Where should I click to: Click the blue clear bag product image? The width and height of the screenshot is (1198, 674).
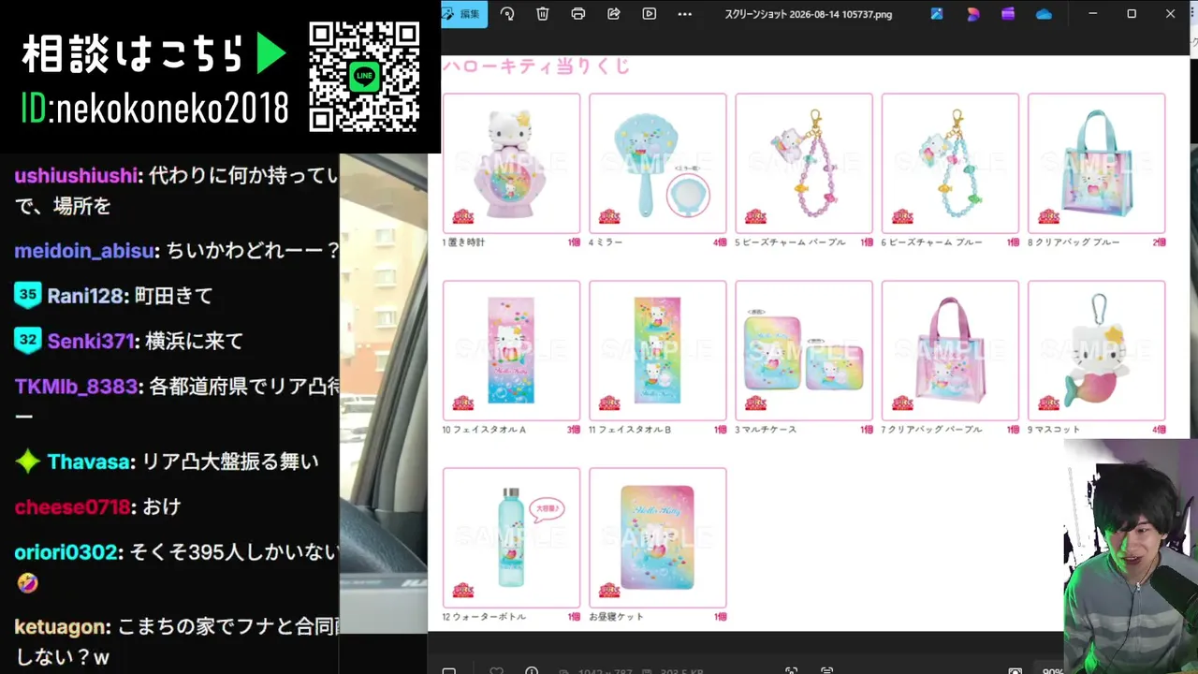(x=1097, y=163)
